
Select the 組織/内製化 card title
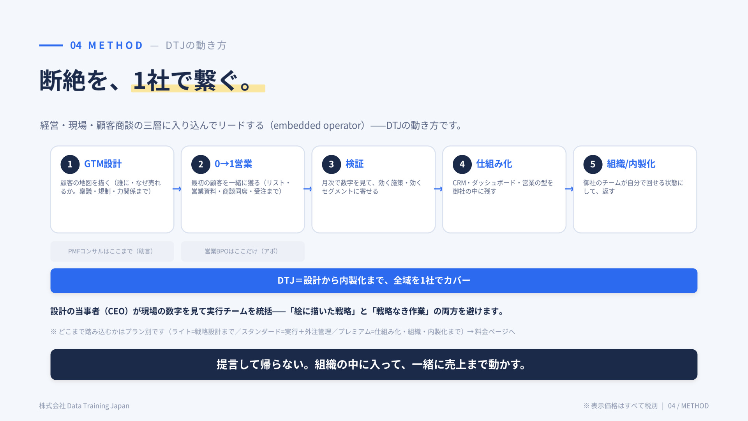[x=631, y=164]
